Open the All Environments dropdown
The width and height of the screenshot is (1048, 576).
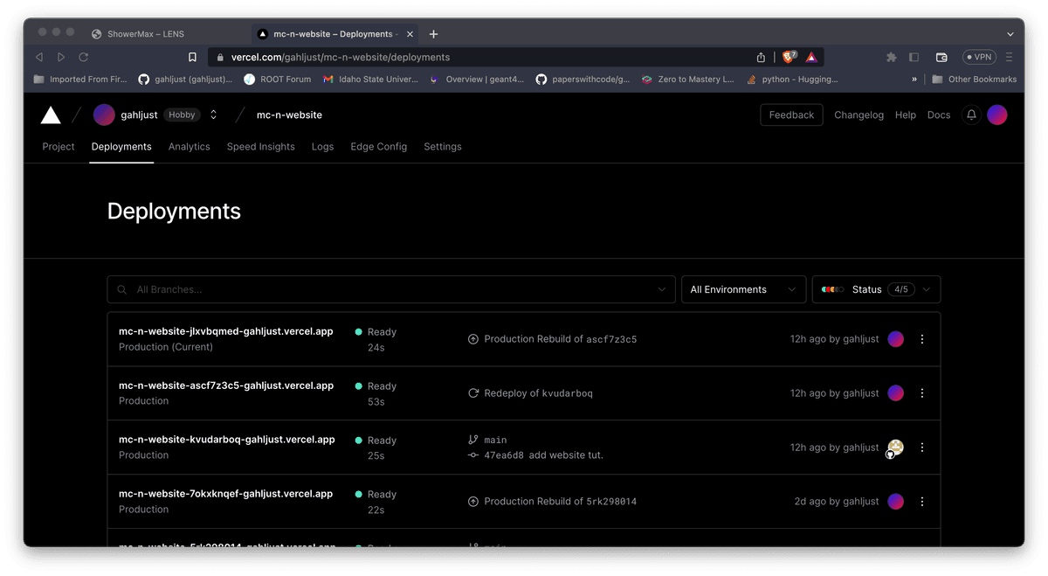coord(743,289)
